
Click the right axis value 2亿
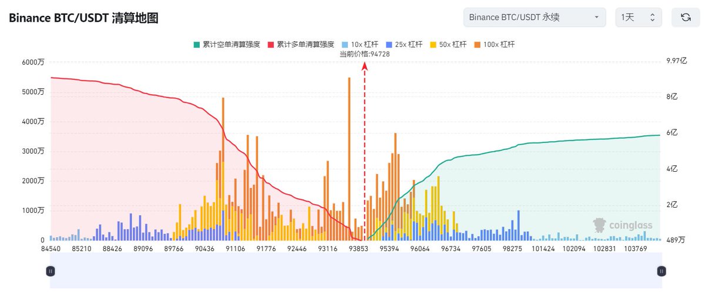tap(673, 205)
